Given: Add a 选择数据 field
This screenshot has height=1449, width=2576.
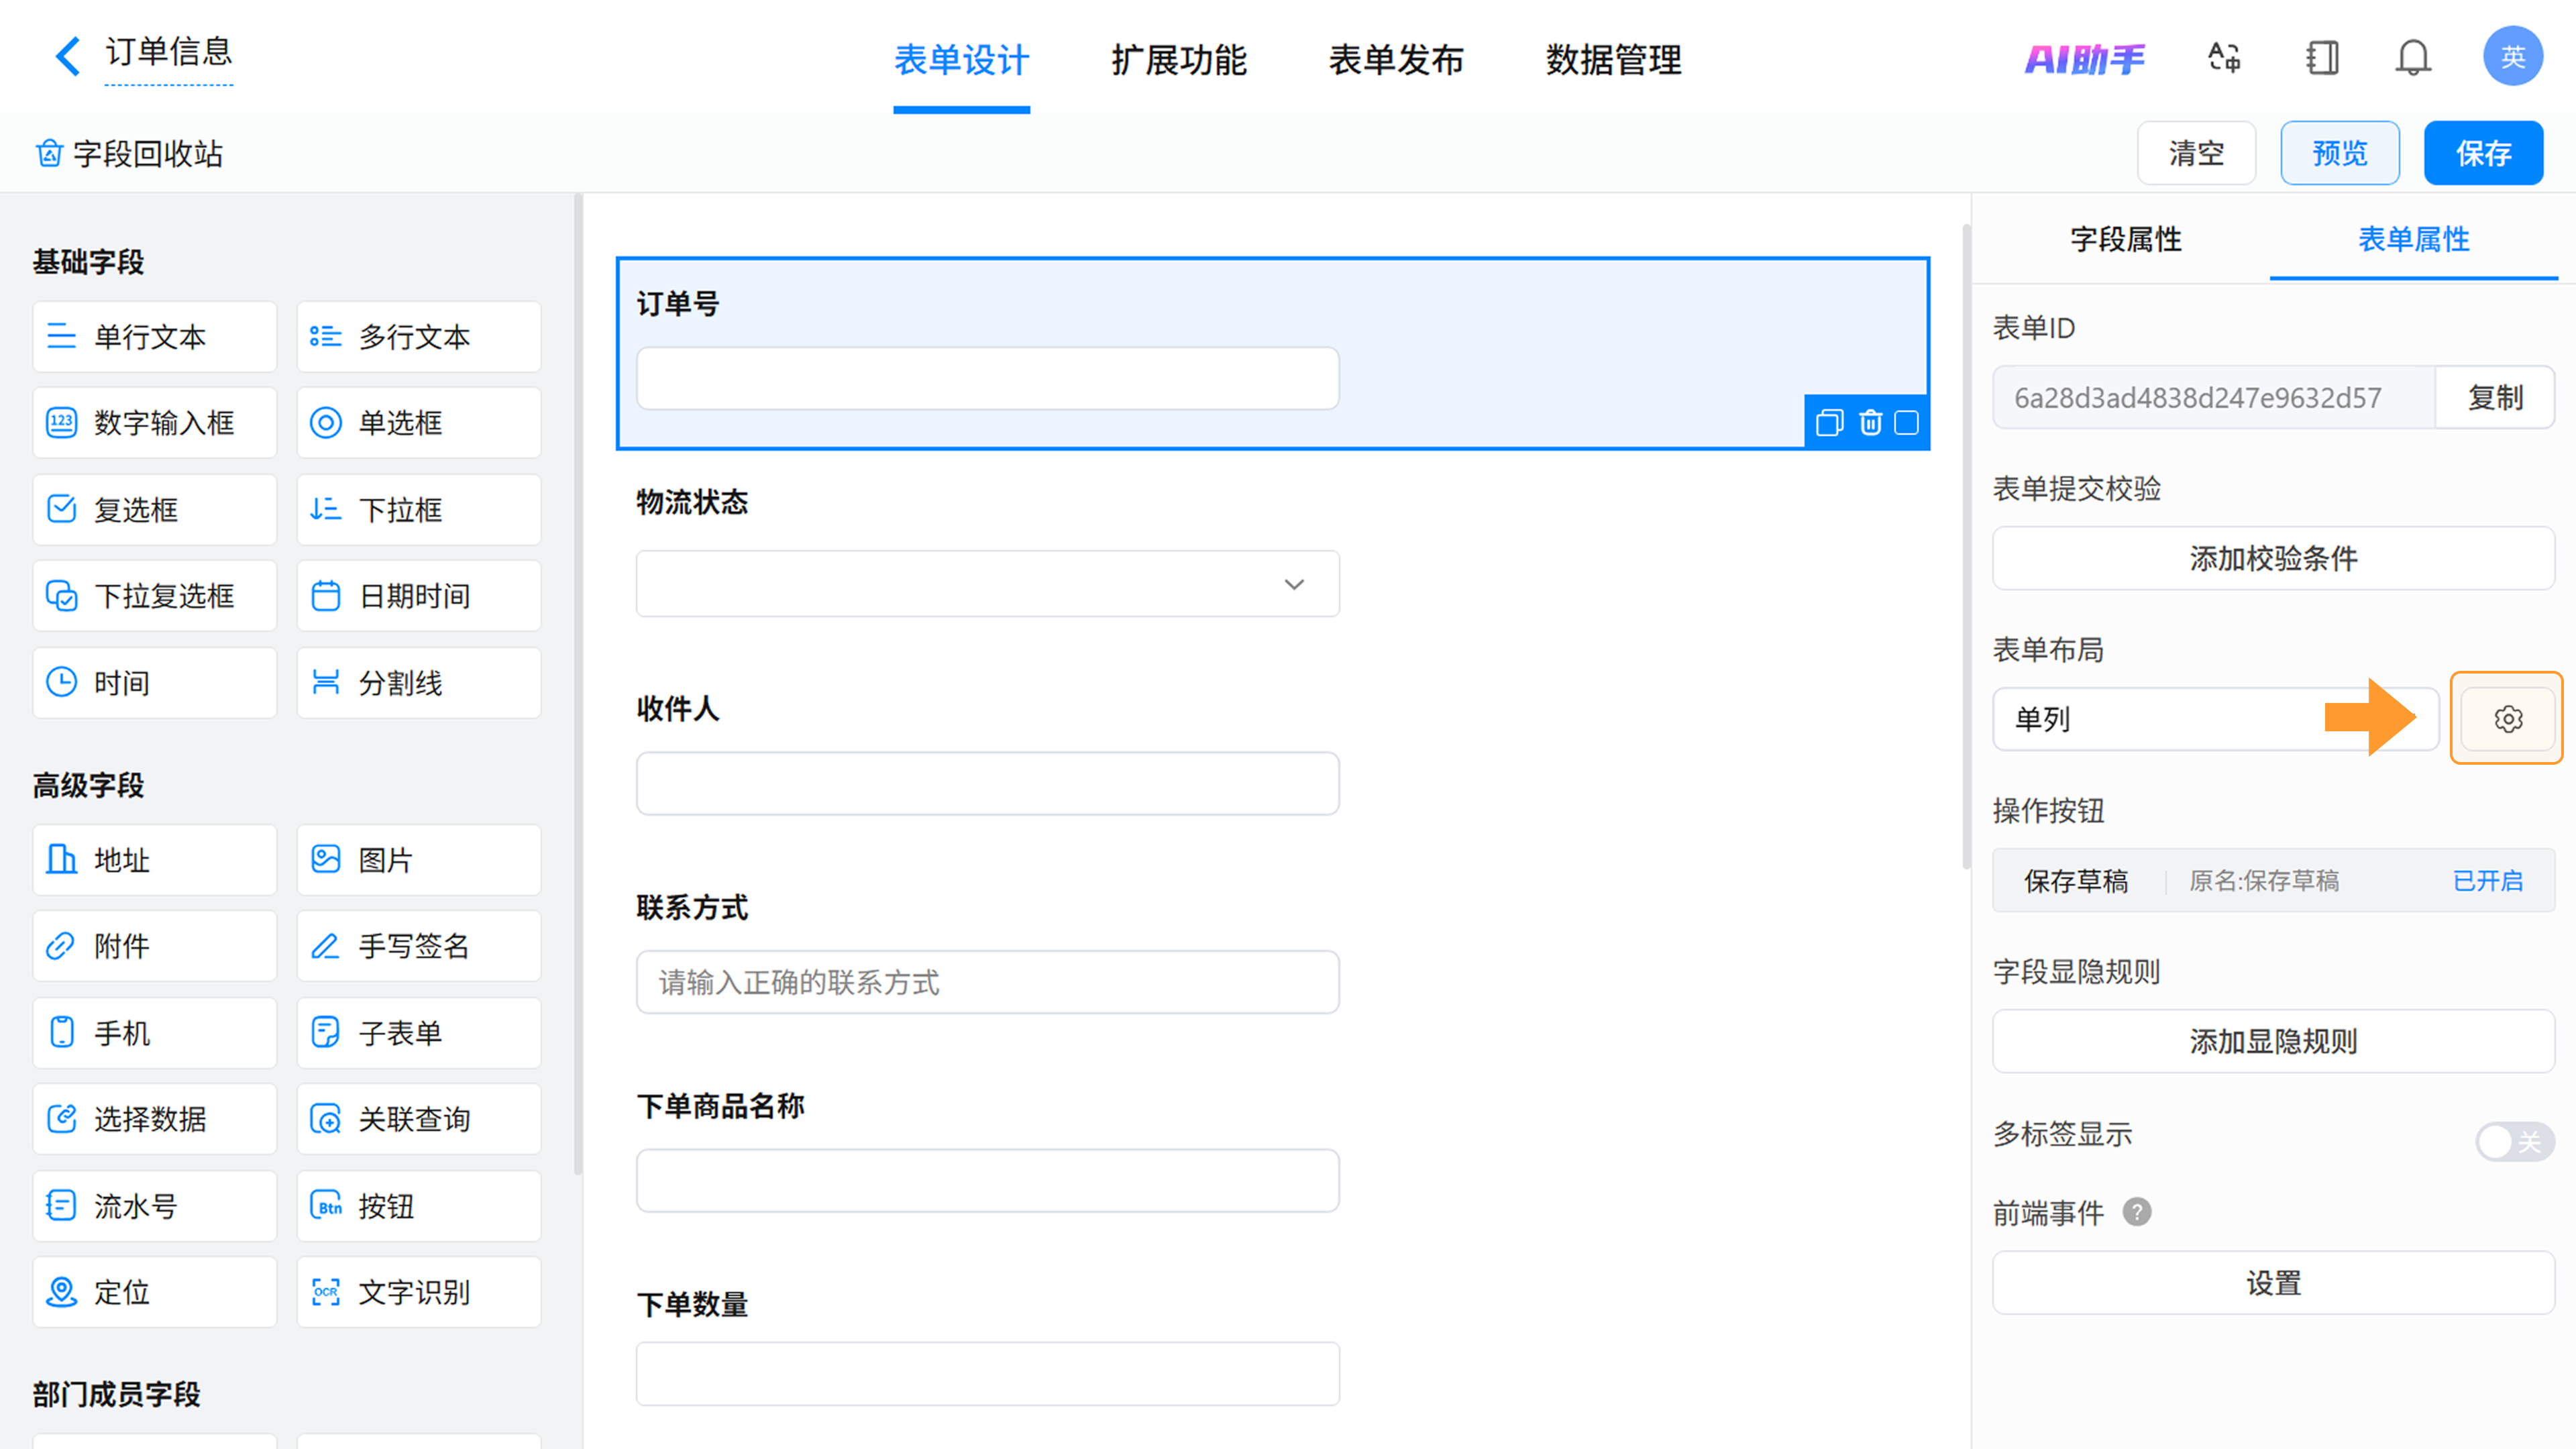Looking at the screenshot, I should point(154,1119).
